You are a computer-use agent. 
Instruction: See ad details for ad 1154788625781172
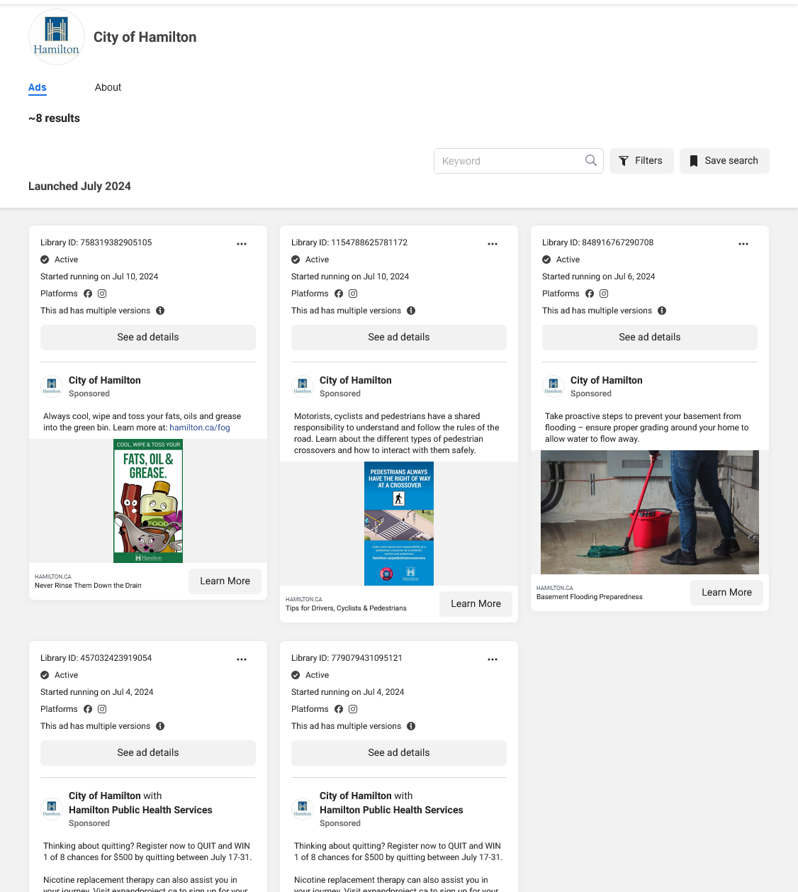click(399, 338)
